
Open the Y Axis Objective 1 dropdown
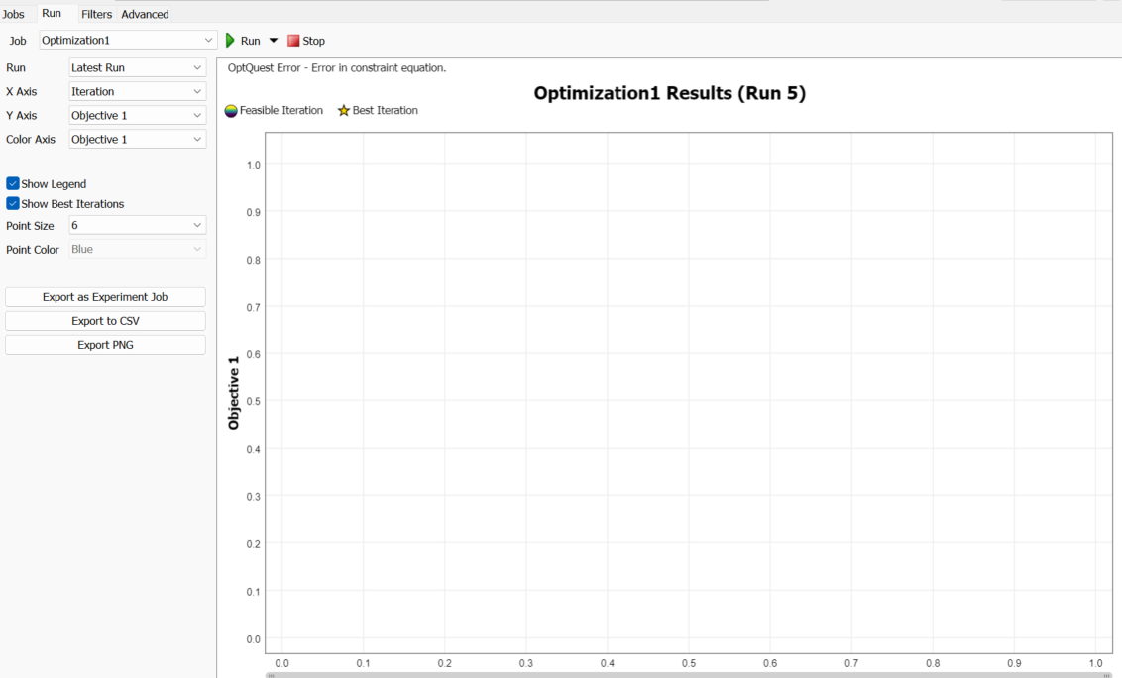tap(137, 116)
